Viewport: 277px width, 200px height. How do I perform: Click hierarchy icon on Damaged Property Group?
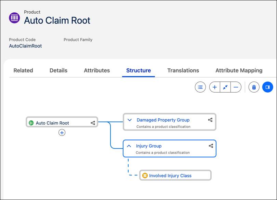point(210,120)
